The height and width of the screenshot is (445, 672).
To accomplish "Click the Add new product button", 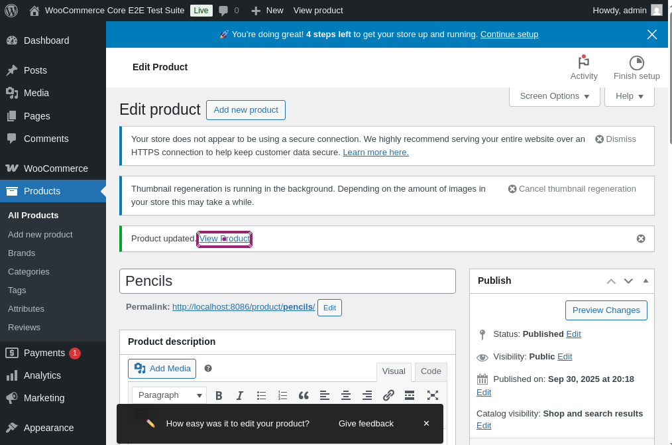I will pos(245,110).
